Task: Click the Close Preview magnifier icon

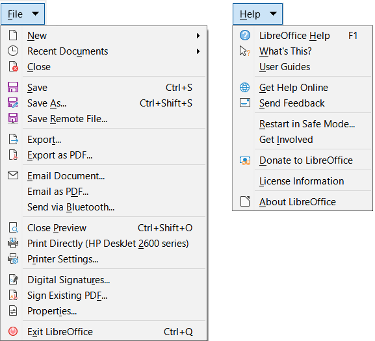Action: click(x=13, y=227)
